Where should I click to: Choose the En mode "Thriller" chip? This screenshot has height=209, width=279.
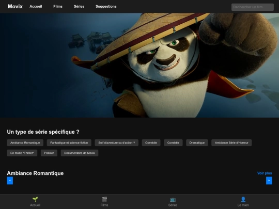pos(22,153)
